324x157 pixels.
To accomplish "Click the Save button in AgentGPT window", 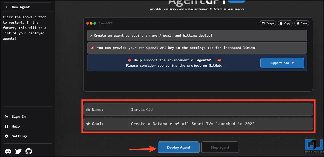I will click(x=302, y=23).
